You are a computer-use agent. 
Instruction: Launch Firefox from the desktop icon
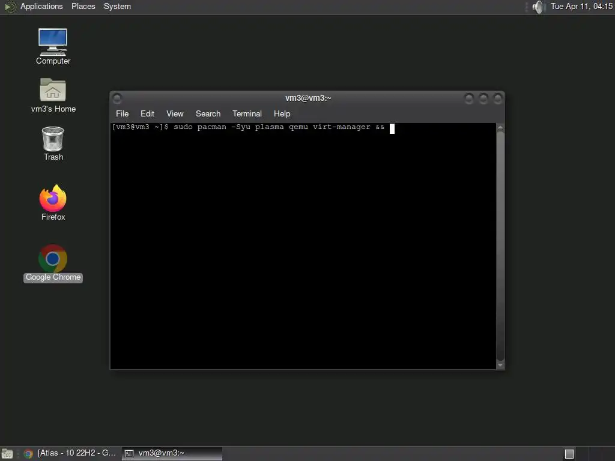click(53, 203)
